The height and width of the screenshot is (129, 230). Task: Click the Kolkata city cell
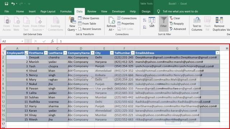coord(104,75)
